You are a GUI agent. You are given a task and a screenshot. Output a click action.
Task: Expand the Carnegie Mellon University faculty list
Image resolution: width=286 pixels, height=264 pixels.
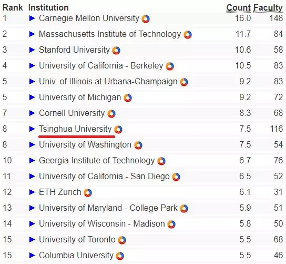[x=32, y=18]
